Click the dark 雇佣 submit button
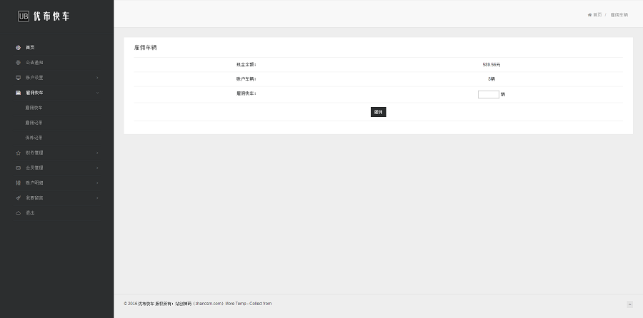 coord(378,112)
